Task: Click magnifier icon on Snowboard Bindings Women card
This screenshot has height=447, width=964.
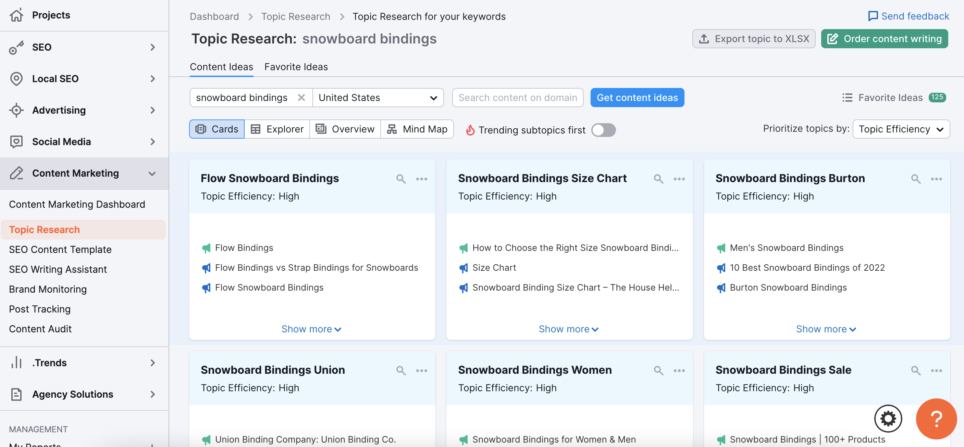Action: [x=658, y=370]
